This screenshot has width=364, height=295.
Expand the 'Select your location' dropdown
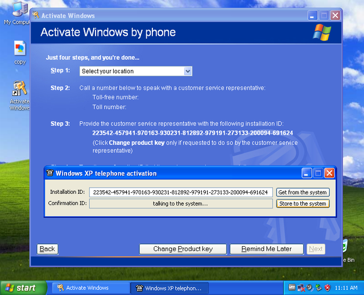pyautogui.click(x=188, y=71)
